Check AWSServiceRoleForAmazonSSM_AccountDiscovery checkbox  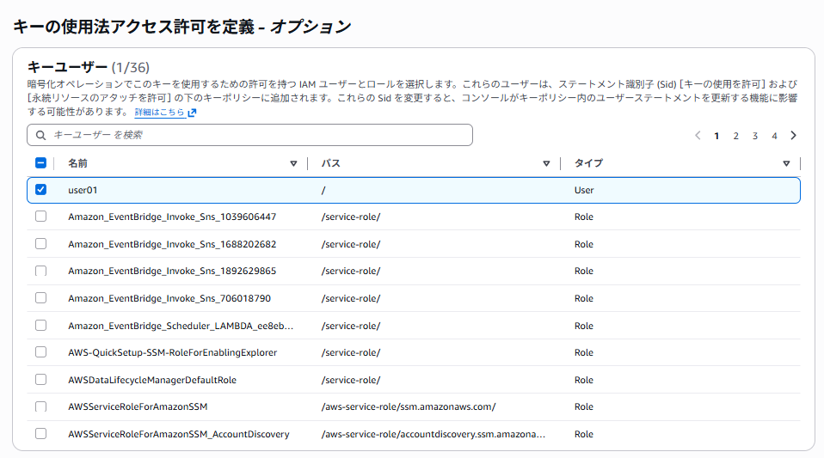tap(40, 434)
